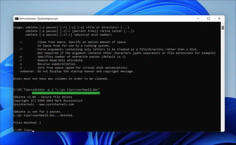The width and height of the screenshot is (236, 145).
Task: Click the 'Administrator: Opdrachtprompt' title text
Action: pos(38,19)
